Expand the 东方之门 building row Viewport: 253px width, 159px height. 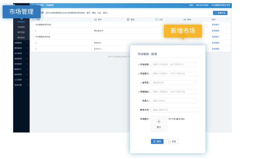pyautogui.click(x=36, y=49)
